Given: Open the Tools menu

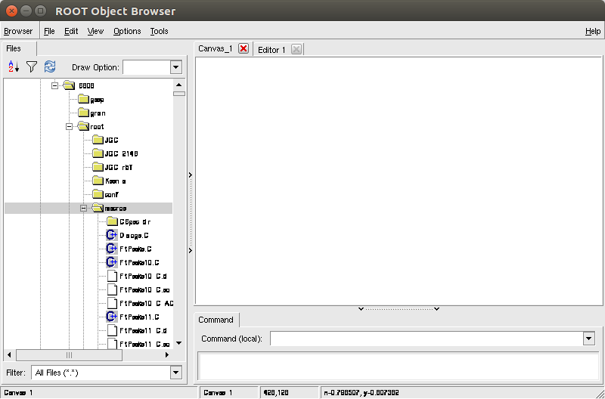Looking at the screenshot, I should [159, 31].
